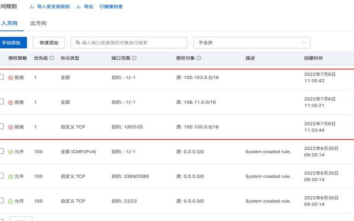354x221 pixels.
Task: Click the 手动添加 button
Action: click(13, 42)
